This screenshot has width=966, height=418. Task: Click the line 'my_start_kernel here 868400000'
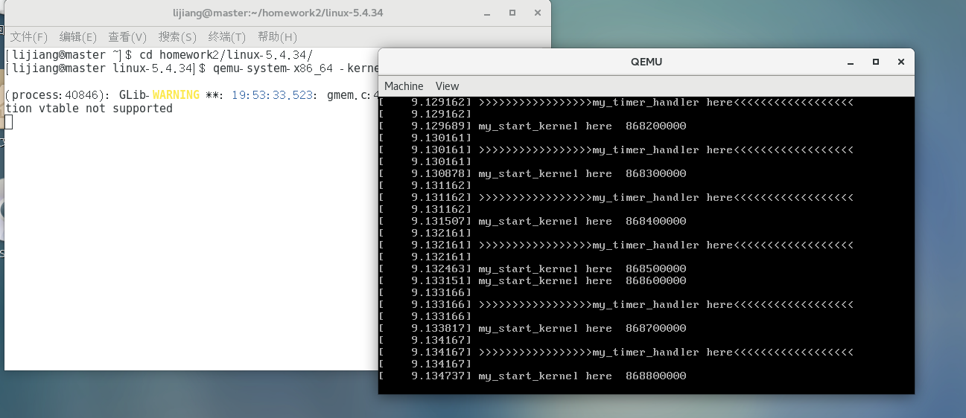point(582,222)
